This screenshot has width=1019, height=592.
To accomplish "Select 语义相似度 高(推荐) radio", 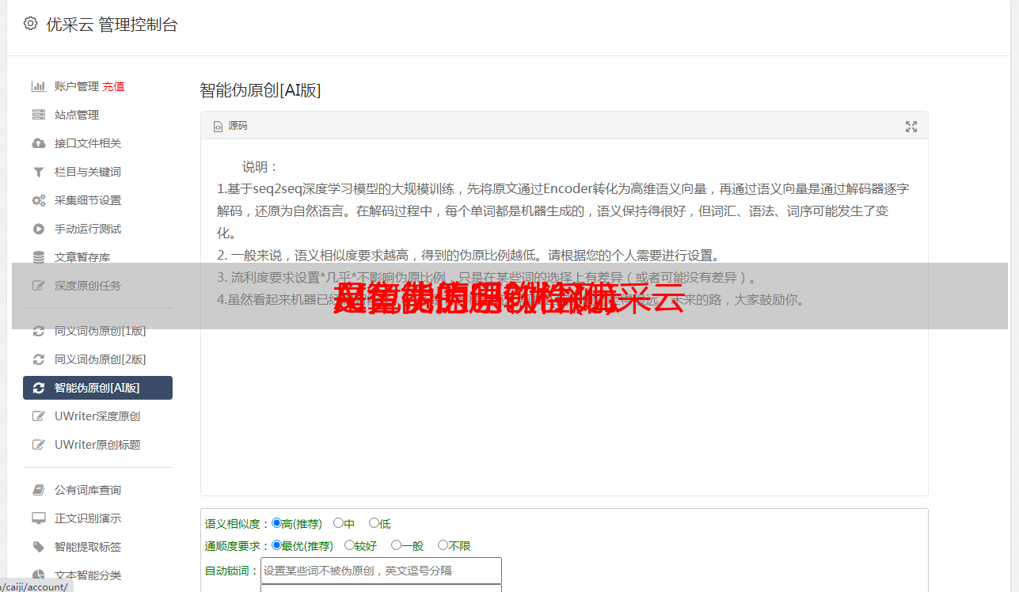I will coord(276,523).
